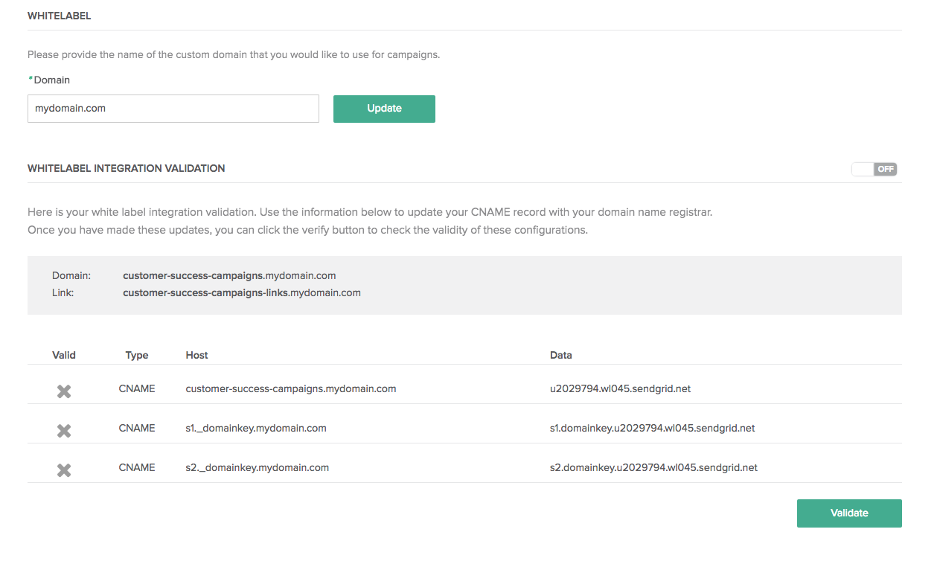
Task: Select host s2._domainkey.mydomain.com
Action: coord(258,467)
